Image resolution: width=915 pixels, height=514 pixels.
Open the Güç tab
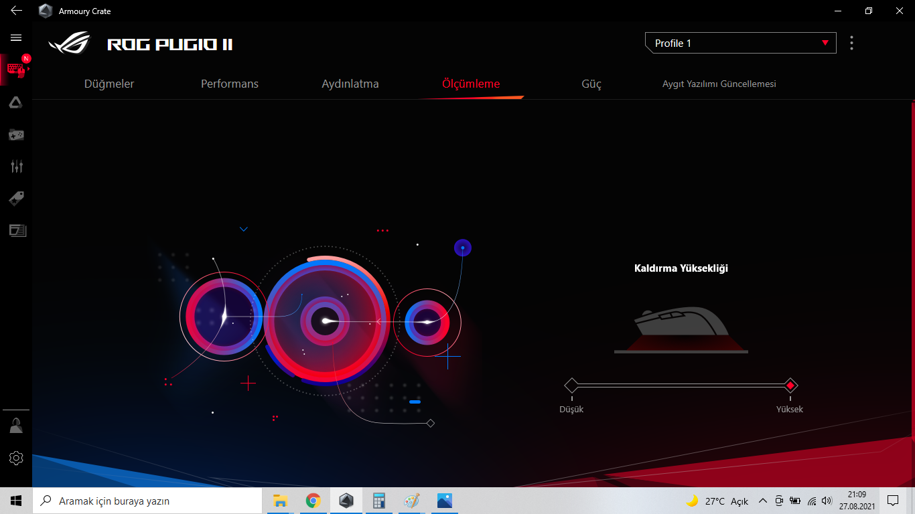pyautogui.click(x=591, y=84)
